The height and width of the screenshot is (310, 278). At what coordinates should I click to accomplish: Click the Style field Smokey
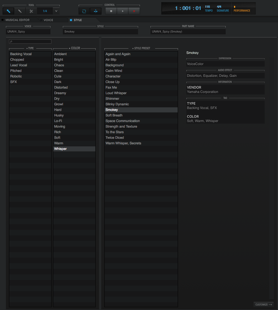point(100,32)
